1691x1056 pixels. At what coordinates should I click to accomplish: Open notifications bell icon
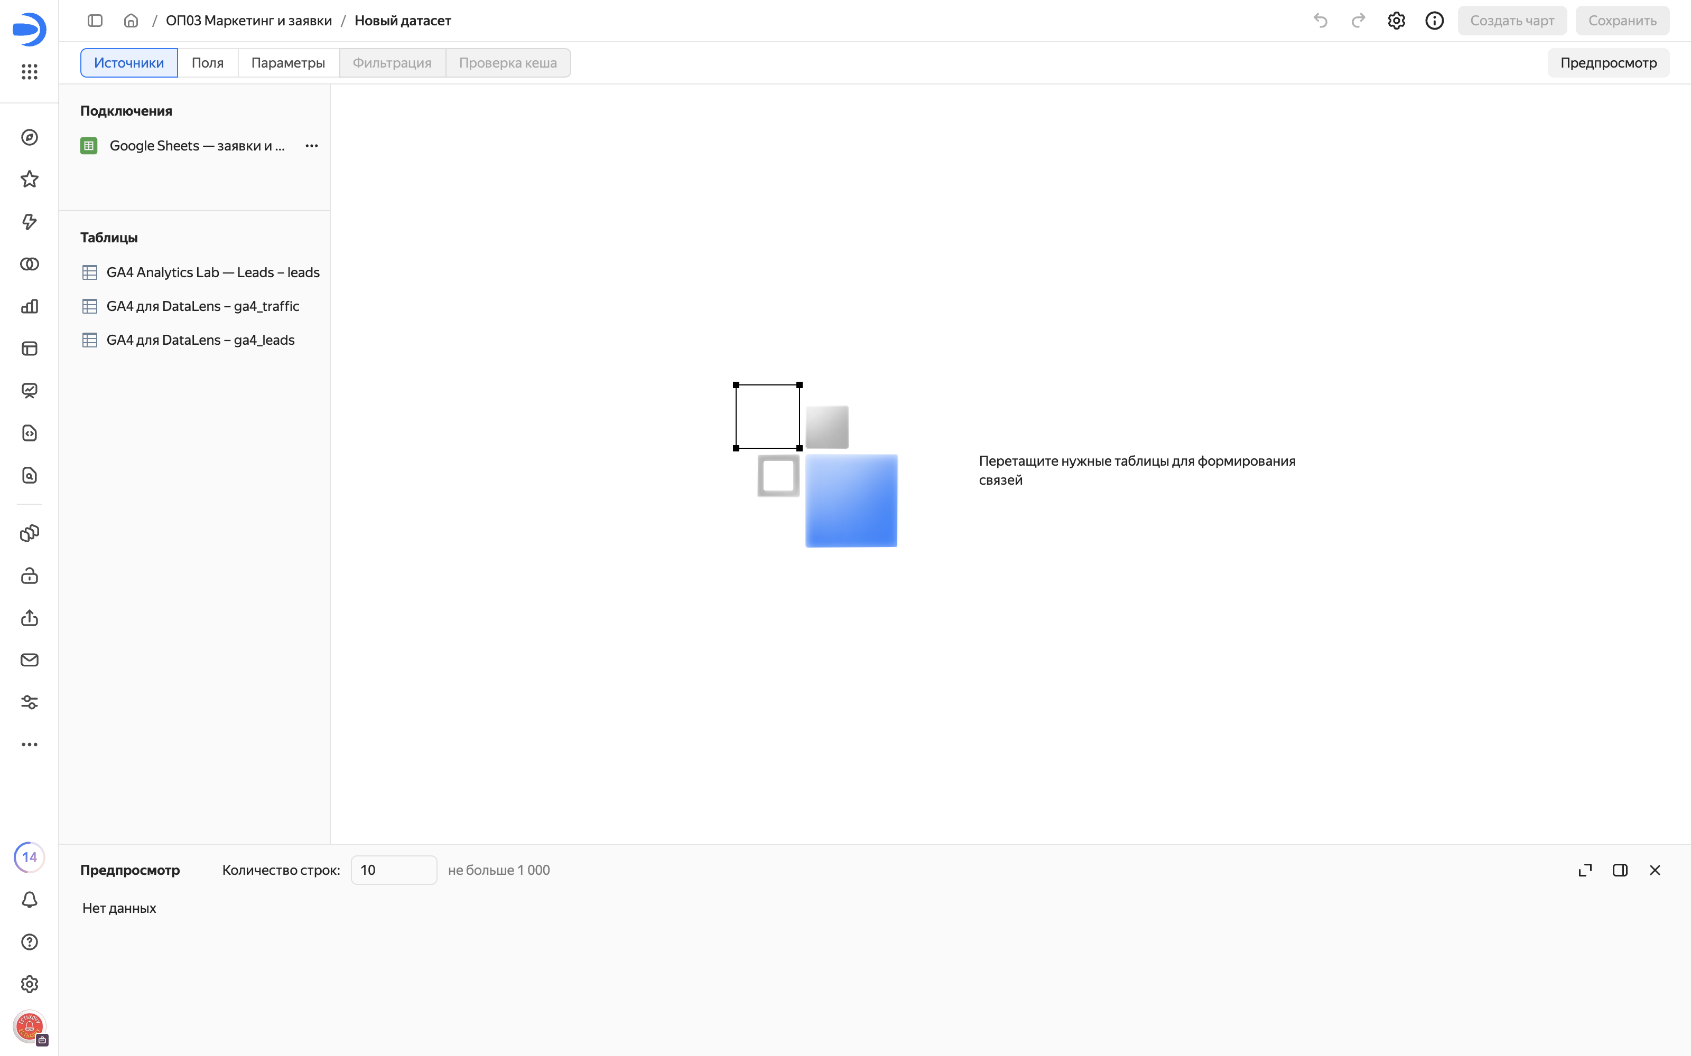coord(30,900)
